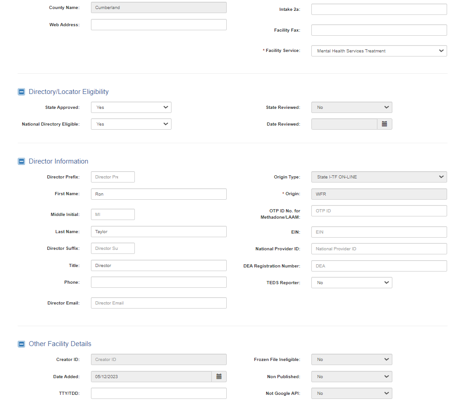
Task: Focus the OTP ID input field
Action: point(379,211)
